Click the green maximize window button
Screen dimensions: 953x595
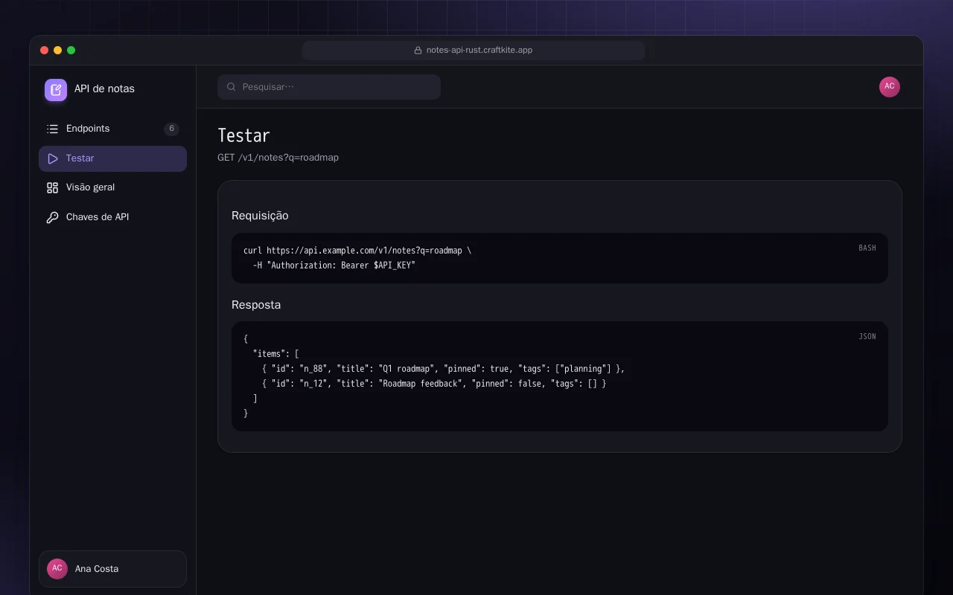click(x=71, y=51)
